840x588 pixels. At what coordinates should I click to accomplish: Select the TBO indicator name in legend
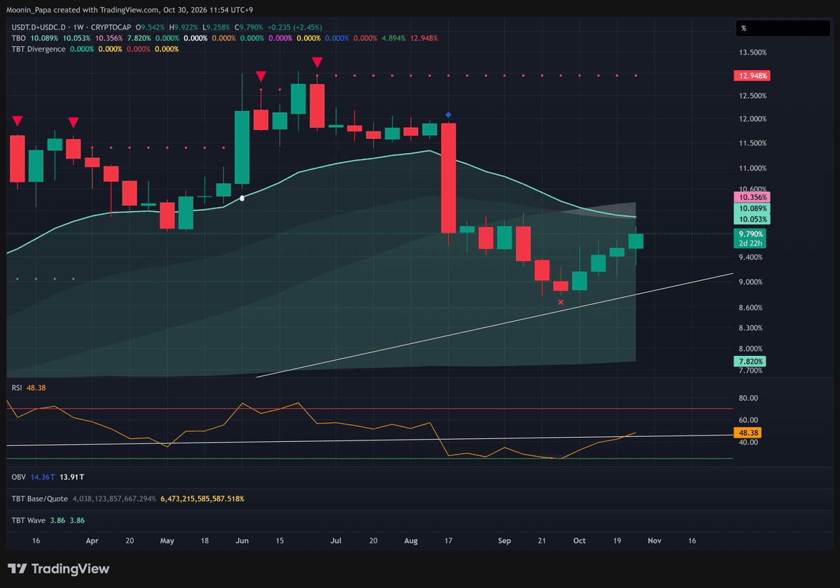(x=19, y=38)
